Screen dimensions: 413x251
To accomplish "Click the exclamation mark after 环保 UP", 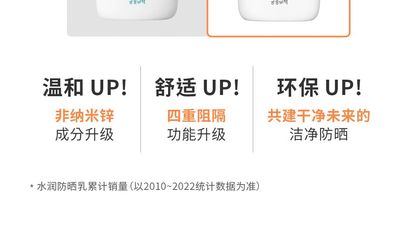I will [358, 88].
